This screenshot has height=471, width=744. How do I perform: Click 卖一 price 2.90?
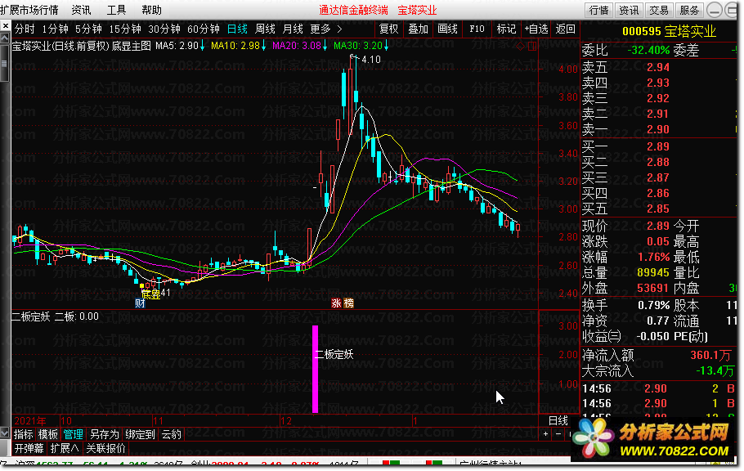click(657, 130)
